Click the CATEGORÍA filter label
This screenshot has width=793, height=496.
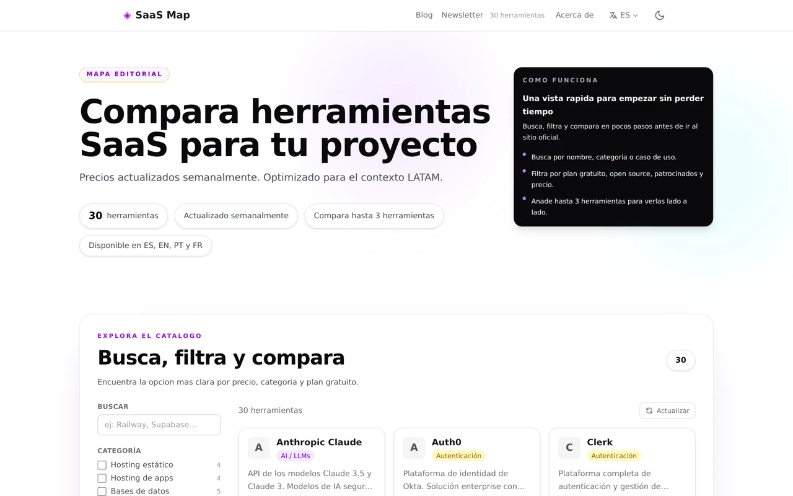119,451
